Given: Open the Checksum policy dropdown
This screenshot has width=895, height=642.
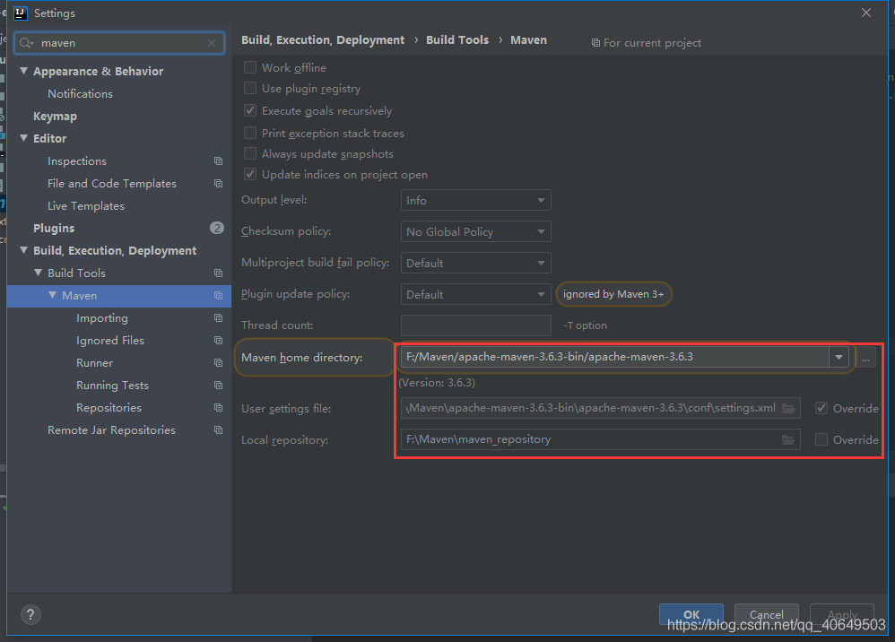Looking at the screenshot, I should click(x=476, y=231).
